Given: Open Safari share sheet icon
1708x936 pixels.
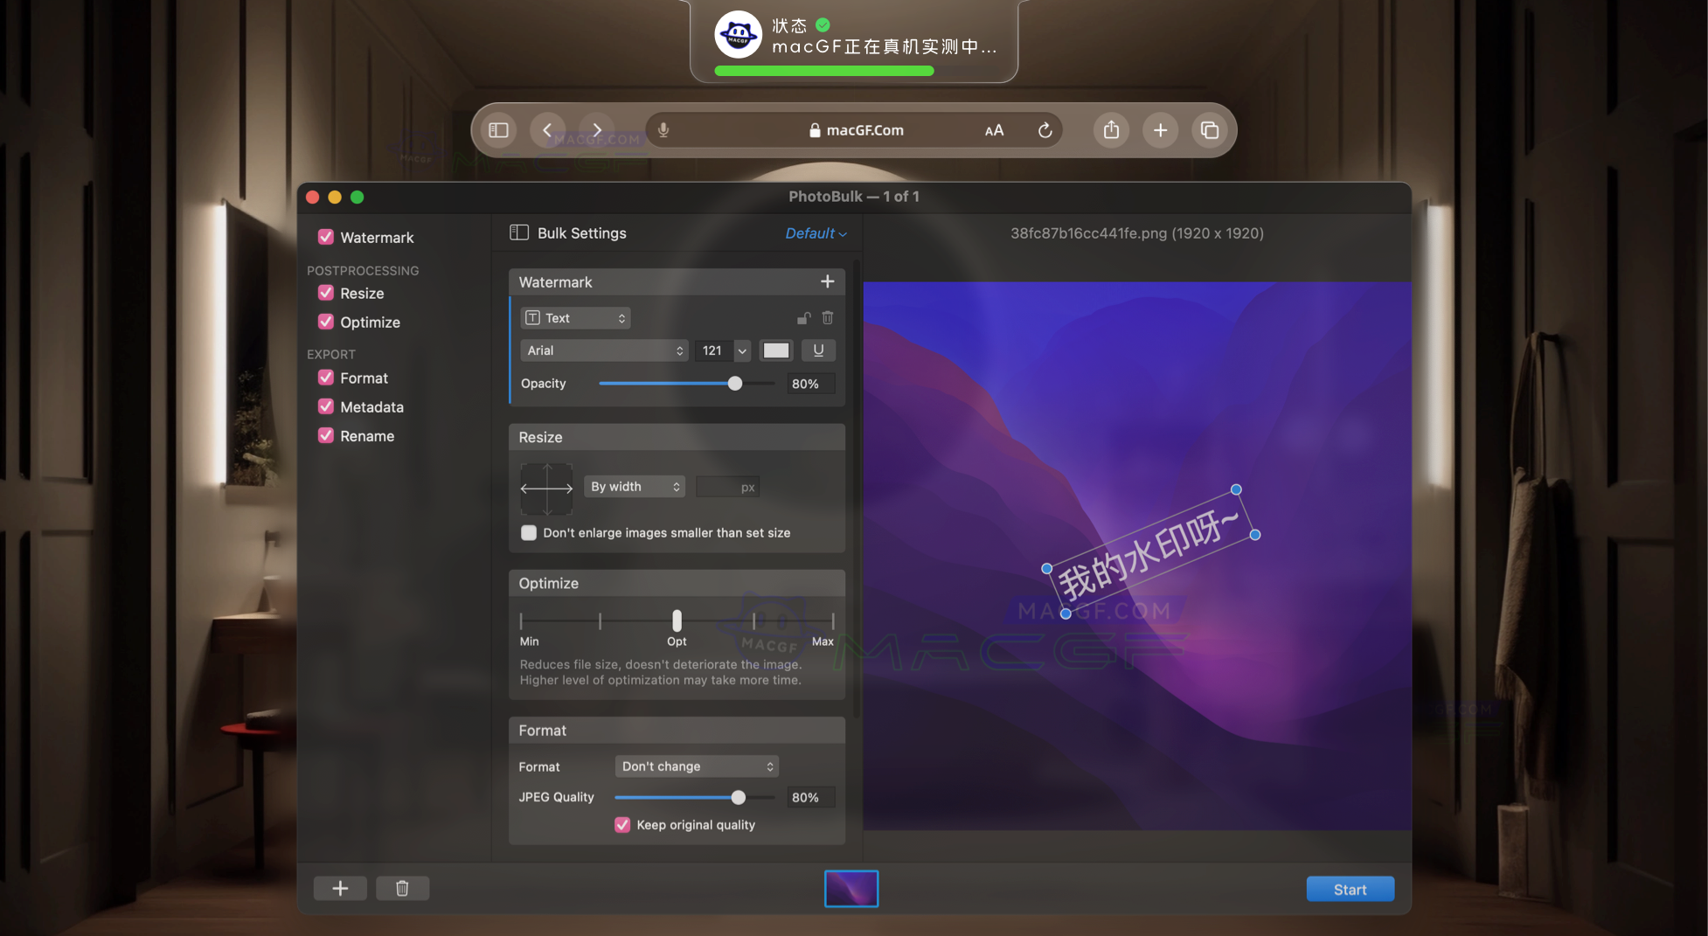Looking at the screenshot, I should [x=1111, y=129].
